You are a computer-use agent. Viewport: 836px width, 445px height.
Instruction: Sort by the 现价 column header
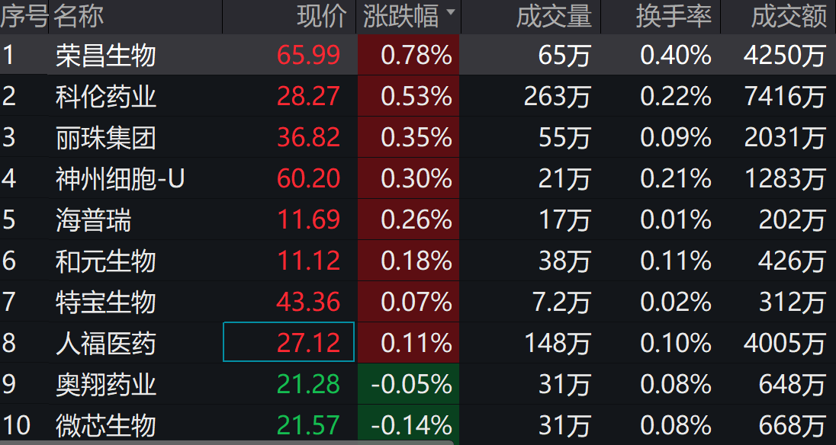tap(322, 17)
